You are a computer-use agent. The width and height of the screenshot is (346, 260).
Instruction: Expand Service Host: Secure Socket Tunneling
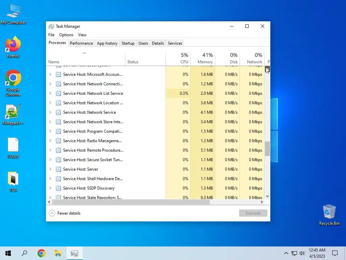[50, 160]
